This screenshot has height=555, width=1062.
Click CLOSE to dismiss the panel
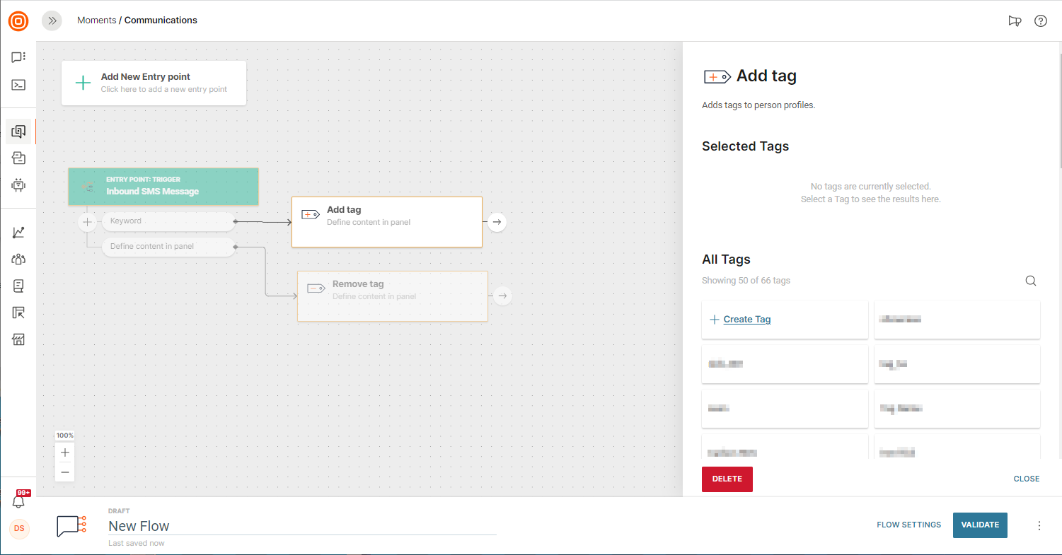1026,479
